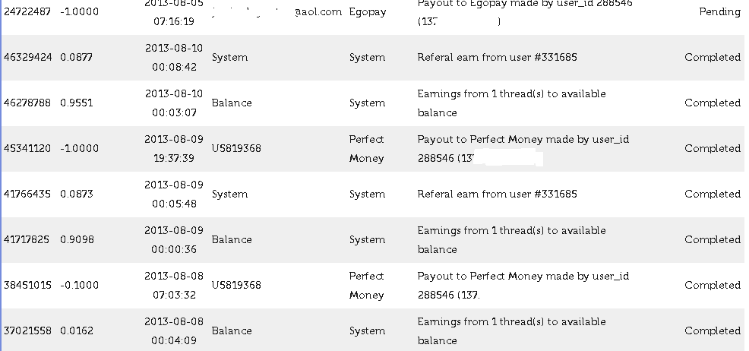Viewport: 749px width, 351px height.
Task: Click the 0.0877 amount
Action: pos(76,58)
